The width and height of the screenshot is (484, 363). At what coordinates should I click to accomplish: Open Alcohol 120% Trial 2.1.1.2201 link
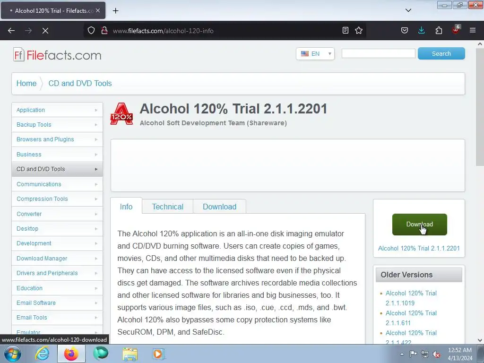419,248
